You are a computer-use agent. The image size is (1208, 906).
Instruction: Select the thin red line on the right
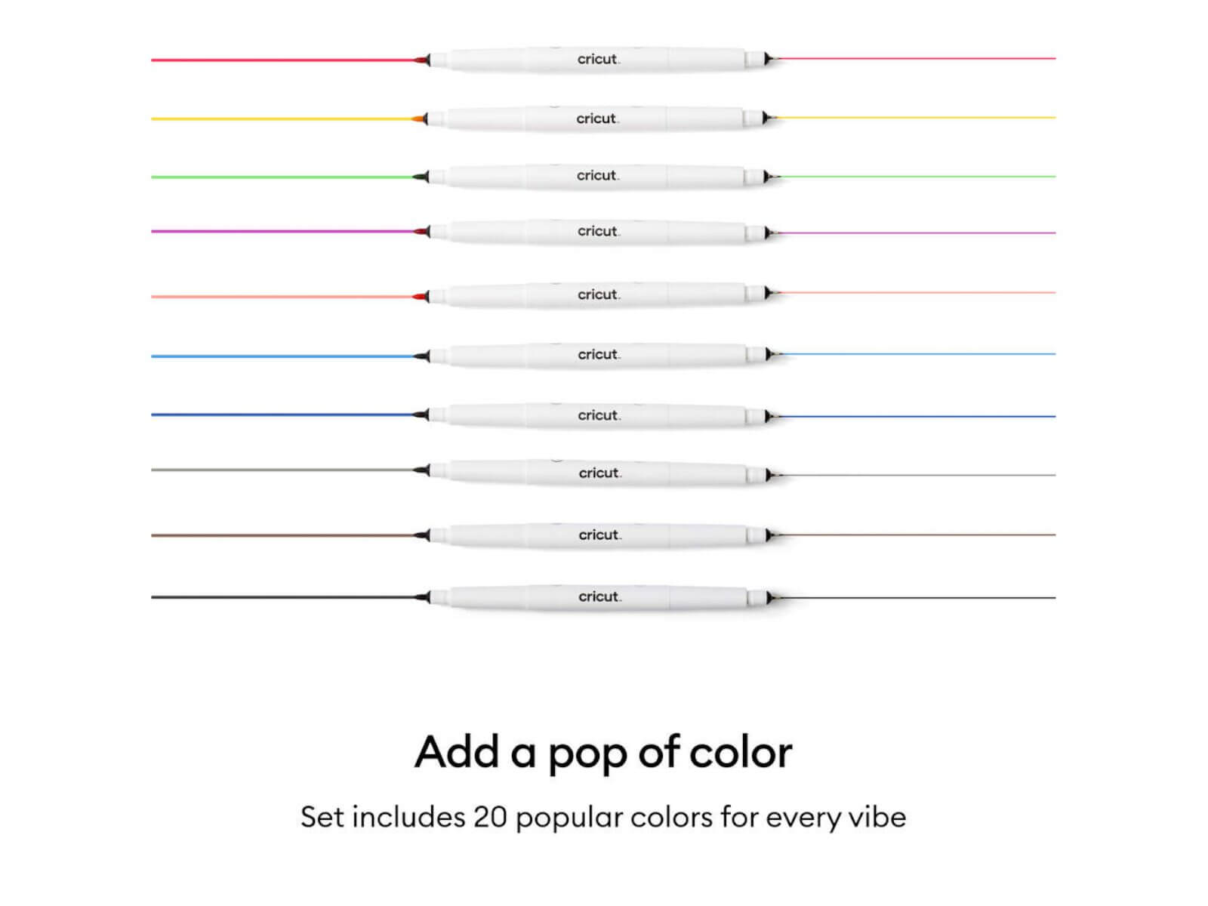point(917,58)
